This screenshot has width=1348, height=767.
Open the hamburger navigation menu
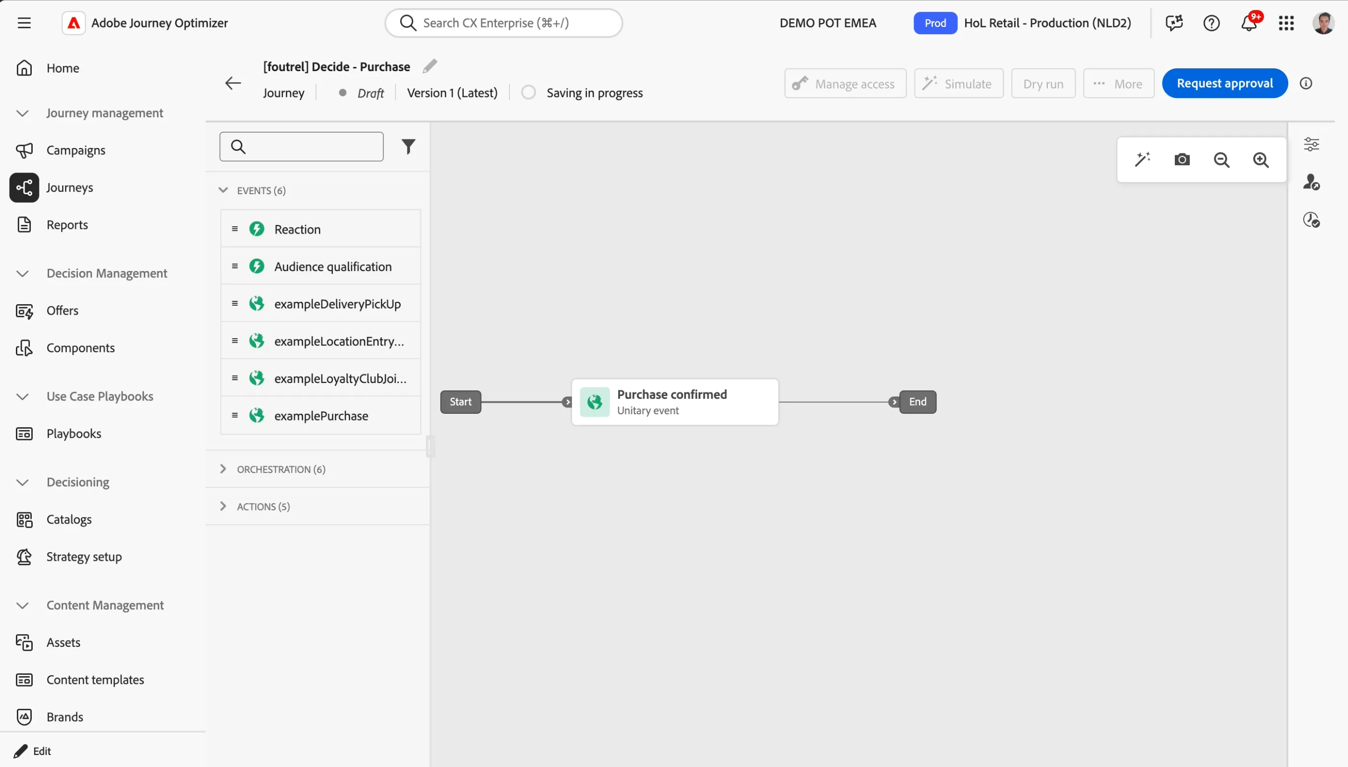pyautogui.click(x=24, y=23)
